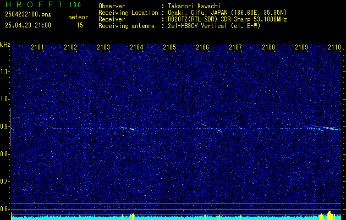Click the tall yellow intensity peak near 2110

pos(330,215)
